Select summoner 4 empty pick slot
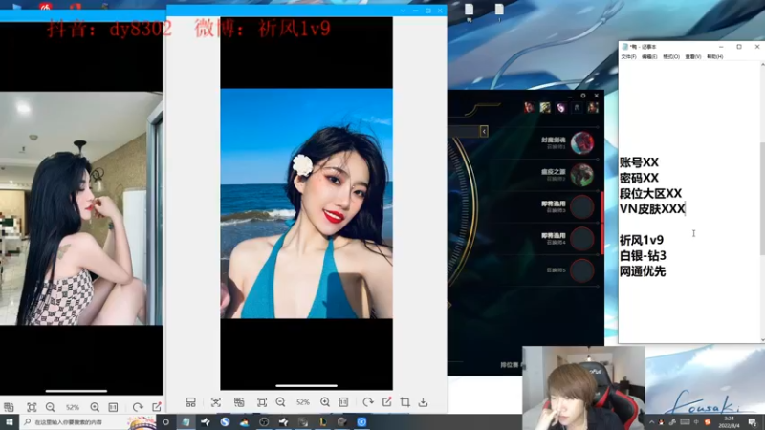 [x=582, y=239]
